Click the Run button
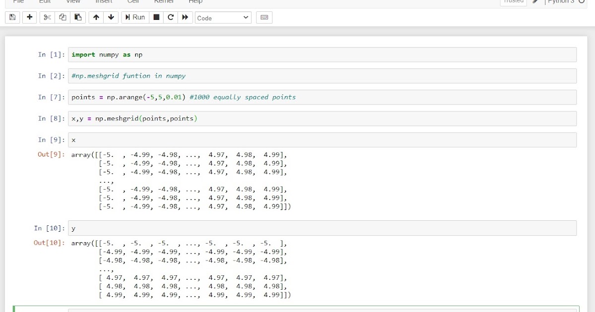 (x=134, y=17)
